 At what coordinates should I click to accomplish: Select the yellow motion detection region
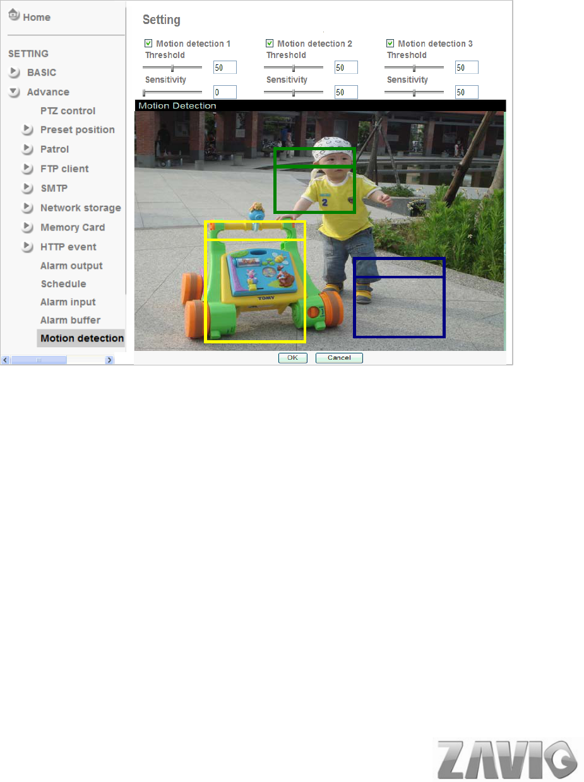255,281
